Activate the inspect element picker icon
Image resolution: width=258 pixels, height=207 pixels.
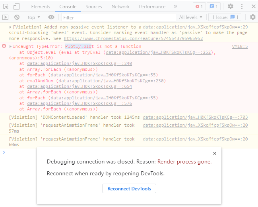pos(6,7)
